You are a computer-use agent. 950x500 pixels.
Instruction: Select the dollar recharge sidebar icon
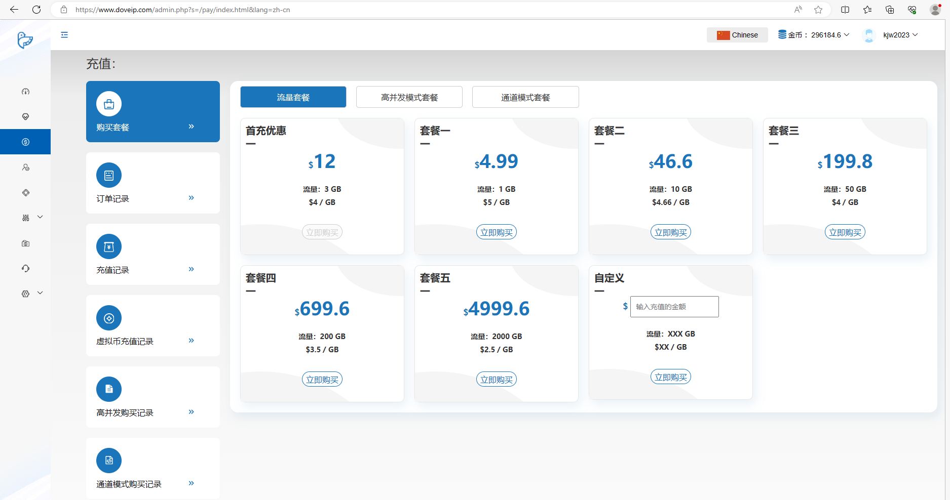point(25,142)
